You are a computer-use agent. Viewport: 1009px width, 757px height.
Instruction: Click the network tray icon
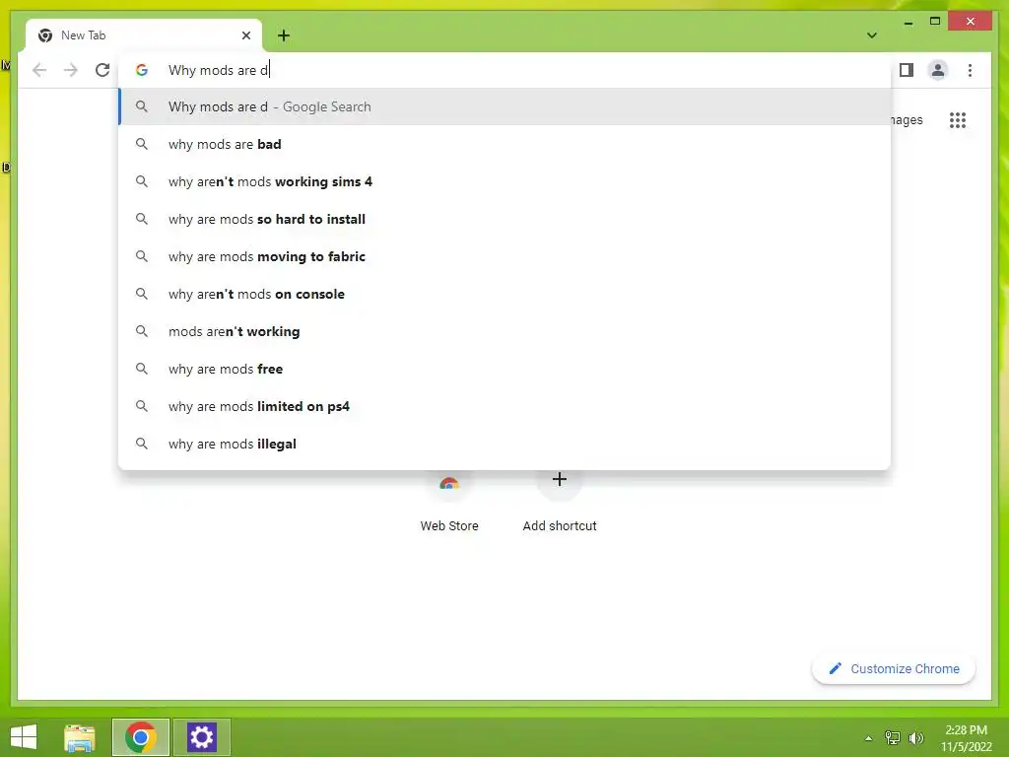[x=893, y=737]
